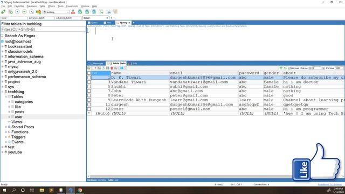Viewport: 345px width, 194px height.
Task: Click the # of rows input field
Action: 339,68
